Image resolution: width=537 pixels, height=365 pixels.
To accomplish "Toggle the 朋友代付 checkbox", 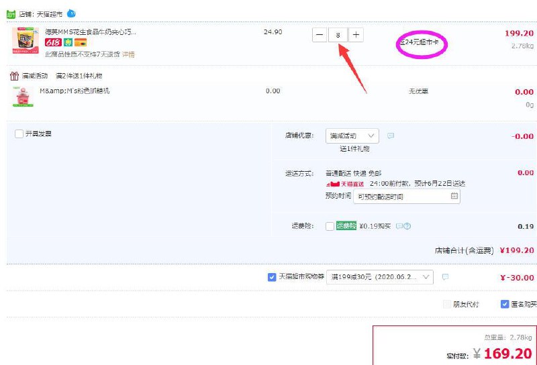I will pyautogui.click(x=447, y=304).
